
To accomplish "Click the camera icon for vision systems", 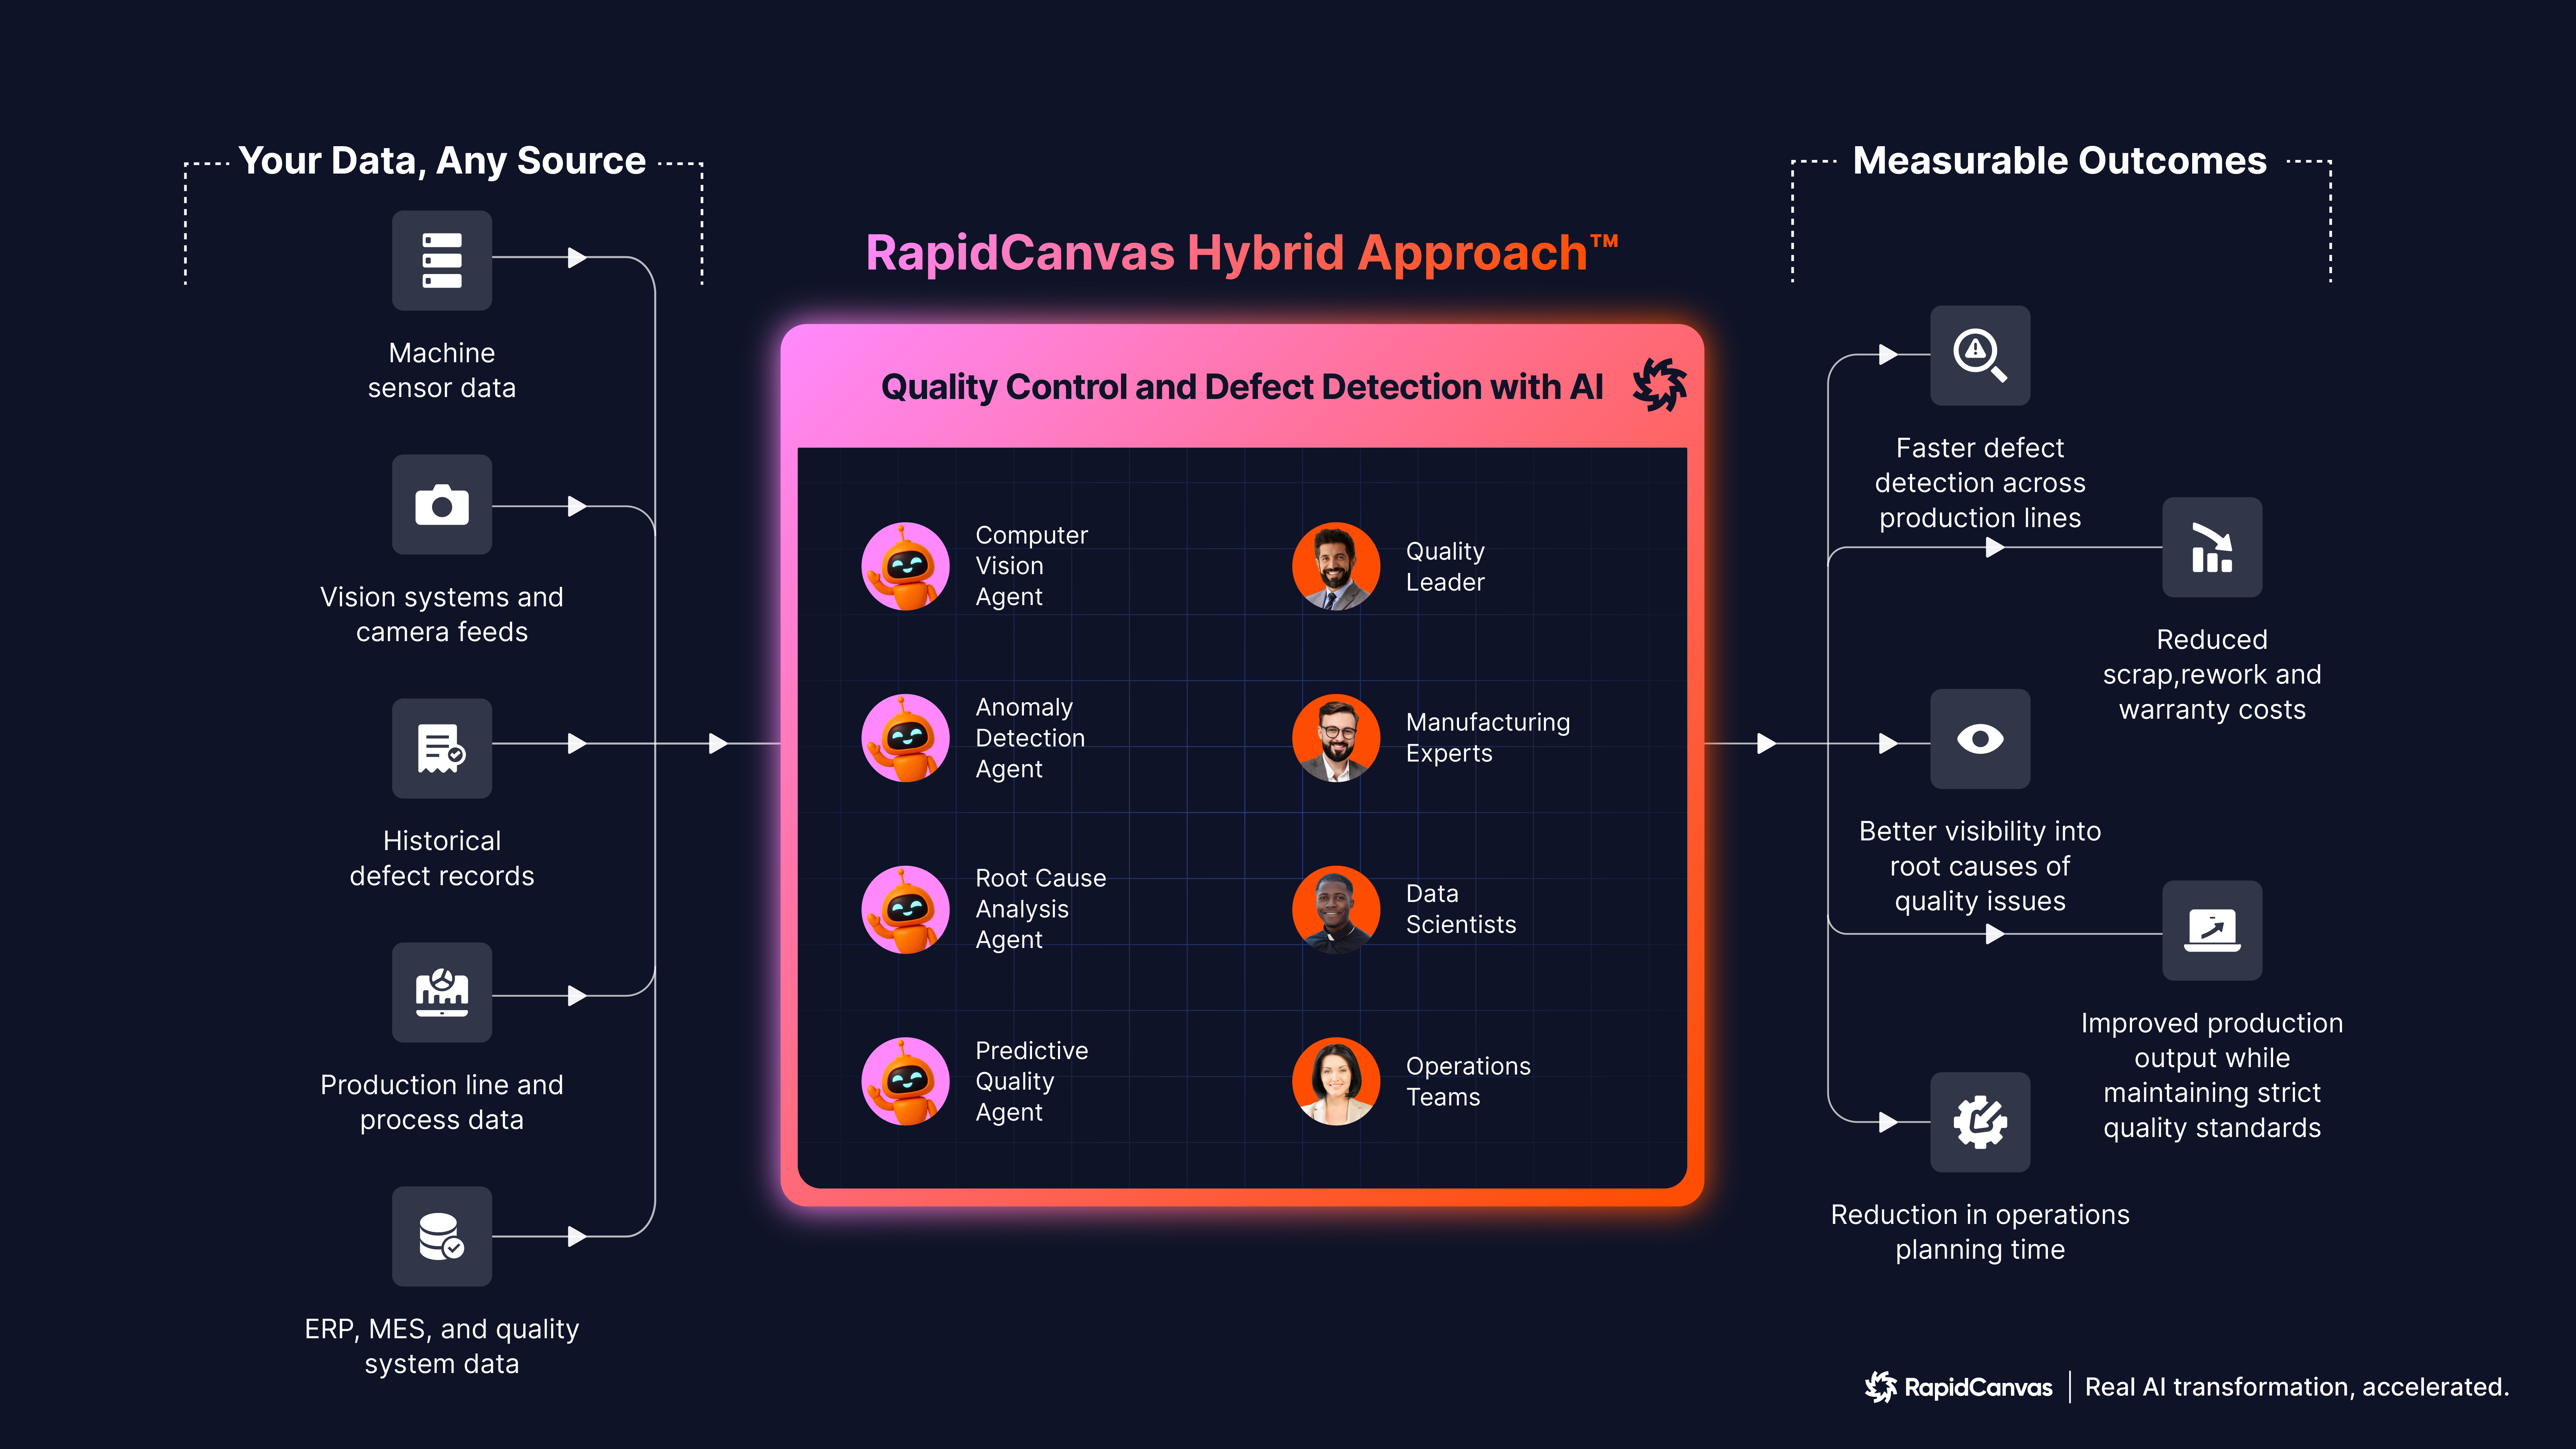I will tap(441, 505).
